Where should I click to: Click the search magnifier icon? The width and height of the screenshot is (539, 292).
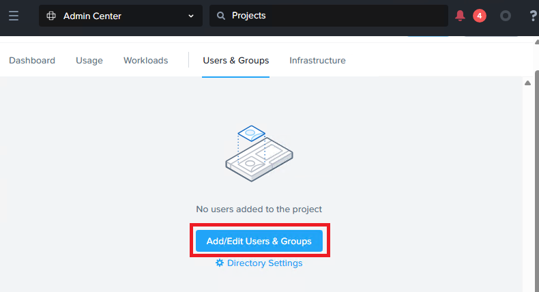click(x=221, y=16)
